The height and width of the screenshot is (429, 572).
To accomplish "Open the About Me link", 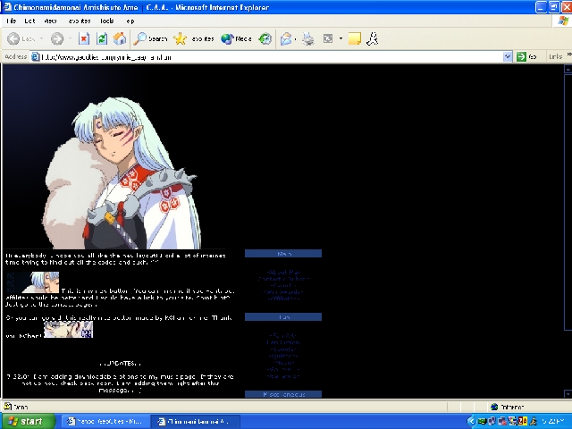I will 283,272.
